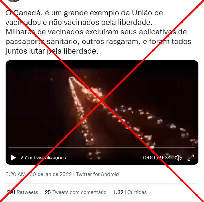Play the convoy video

click(x=13, y=158)
